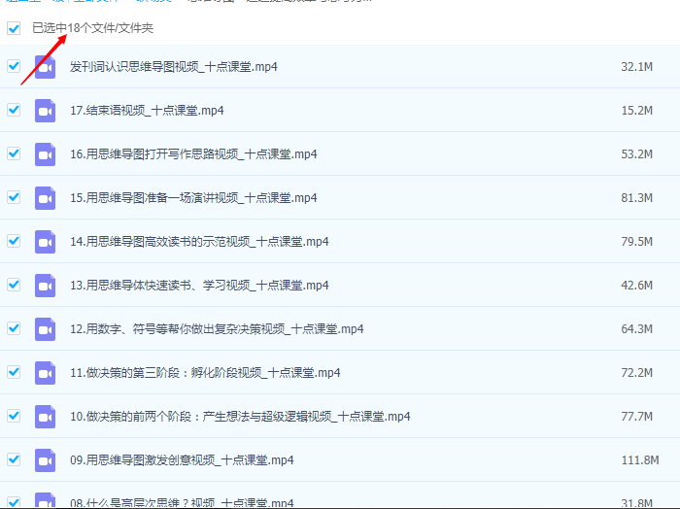Click video icon for 11.做决策的第三阶段 file
Screen dimensions: 680x509
click(45, 373)
